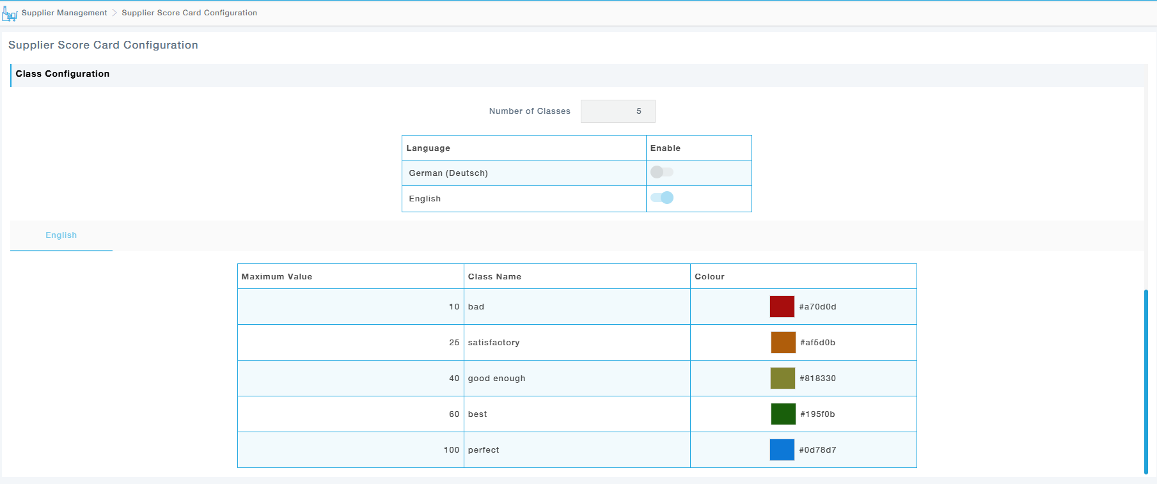Switch to the English tab

point(61,235)
